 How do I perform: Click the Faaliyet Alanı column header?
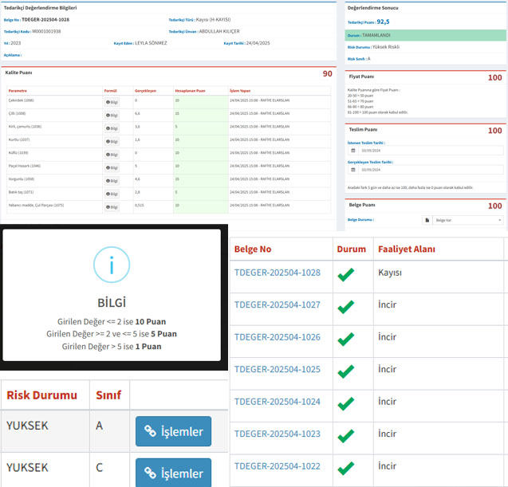406,249
